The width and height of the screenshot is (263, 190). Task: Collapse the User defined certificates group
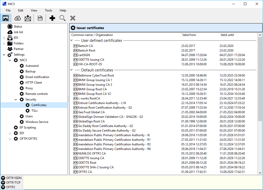pos(71,40)
